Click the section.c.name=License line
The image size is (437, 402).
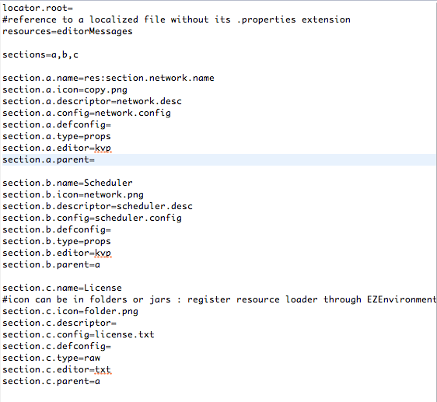(x=62, y=288)
